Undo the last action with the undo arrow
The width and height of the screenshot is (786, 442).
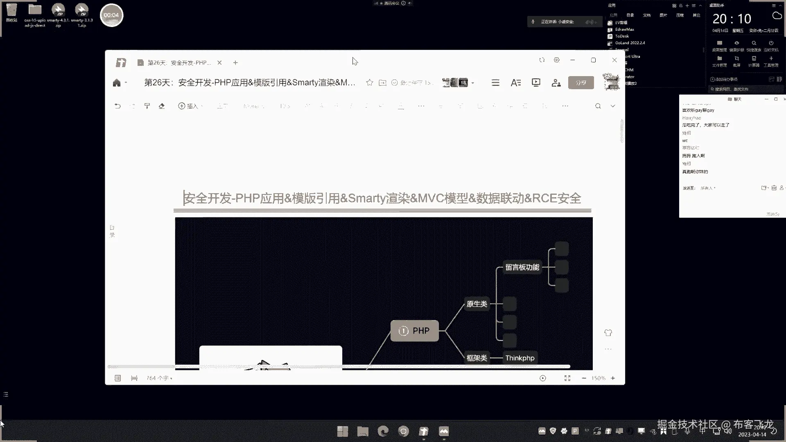pyautogui.click(x=117, y=106)
